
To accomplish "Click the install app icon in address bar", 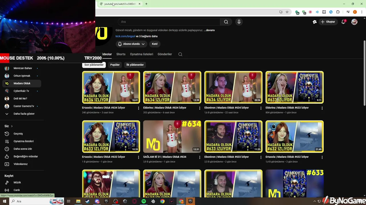I will coord(281,12).
